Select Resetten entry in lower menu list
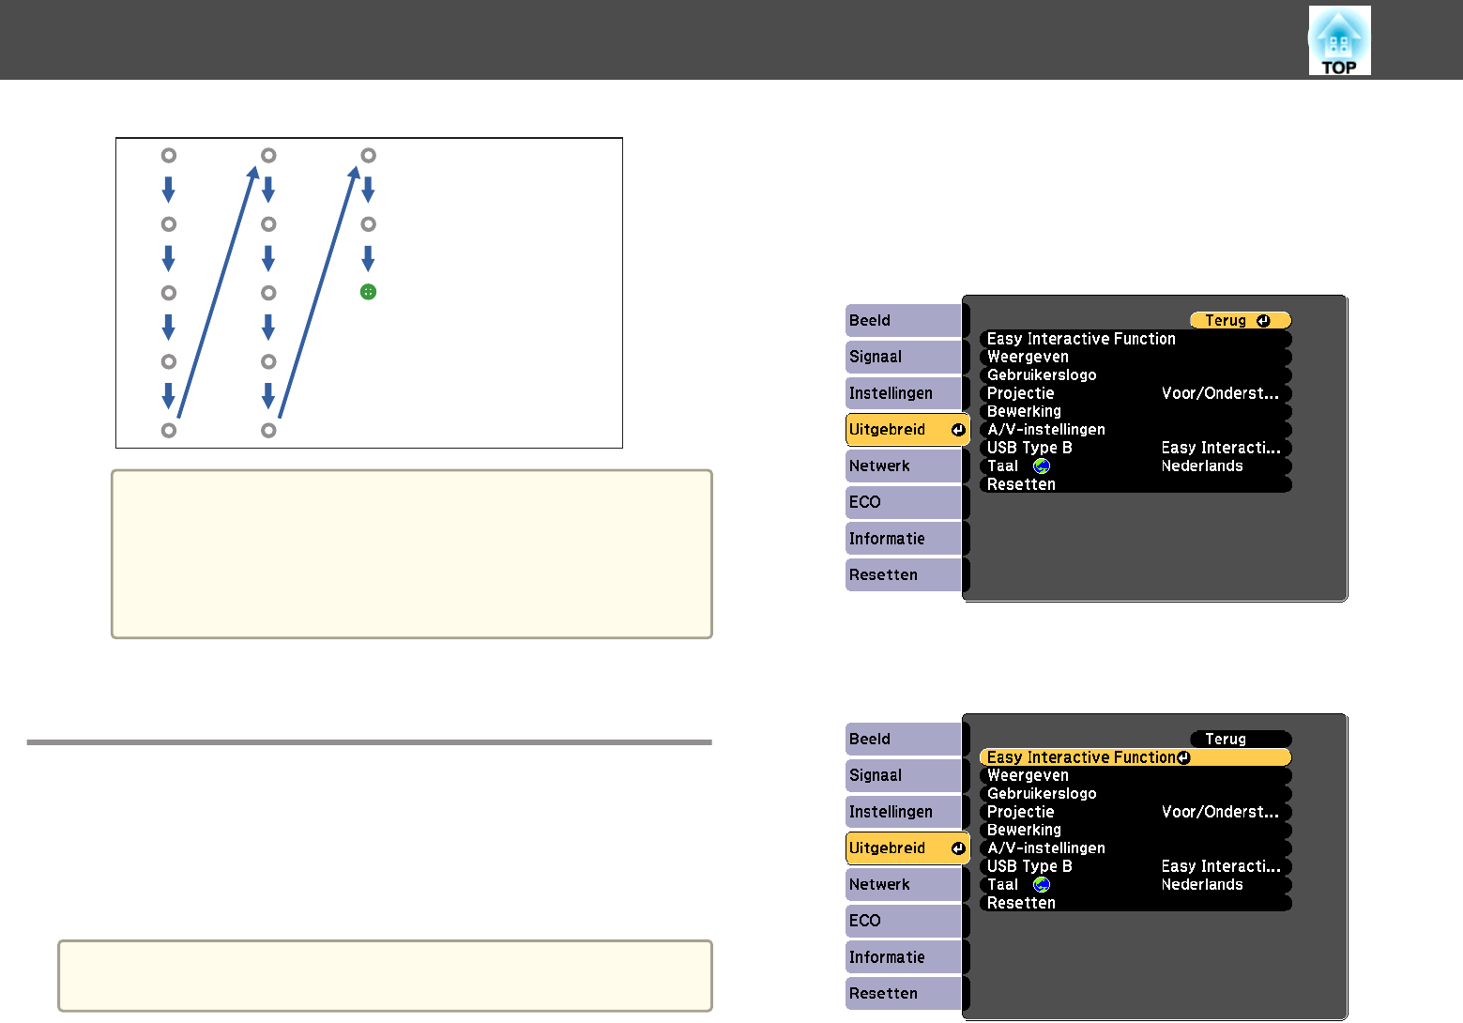The height and width of the screenshot is (1023, 1463). click(1135, 903)
